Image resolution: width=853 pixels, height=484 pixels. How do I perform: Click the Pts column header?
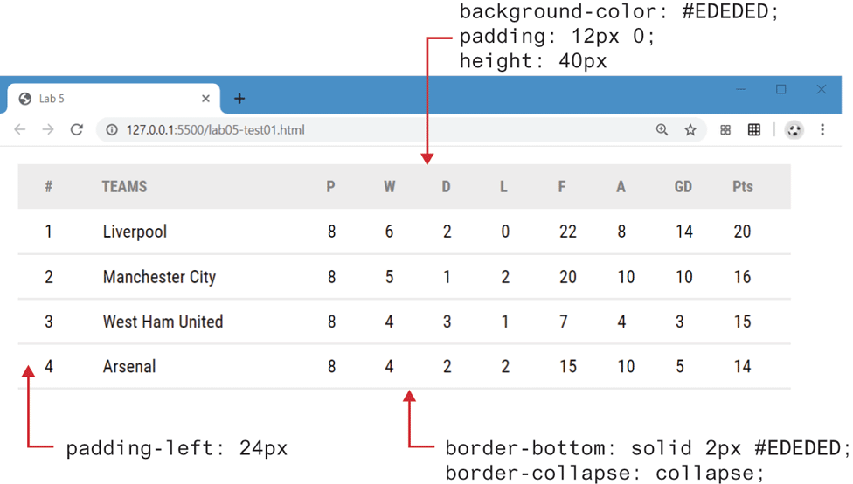coord(743,187)
